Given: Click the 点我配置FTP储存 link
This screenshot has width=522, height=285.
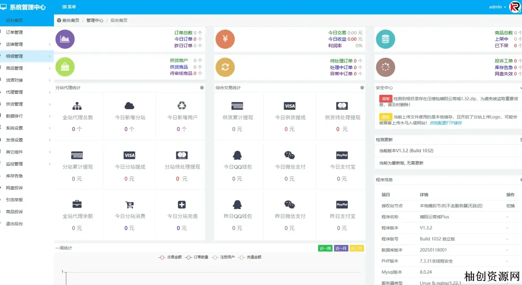Looking at the screenshot, I should [446, 123].
